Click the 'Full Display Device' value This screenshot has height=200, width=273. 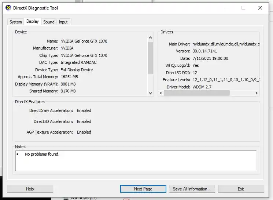[x=77, y=70]
